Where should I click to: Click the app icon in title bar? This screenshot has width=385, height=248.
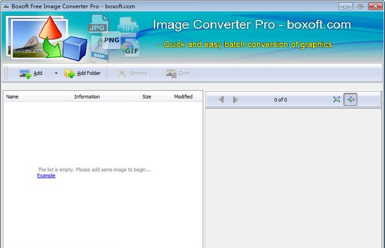(6, 6)
